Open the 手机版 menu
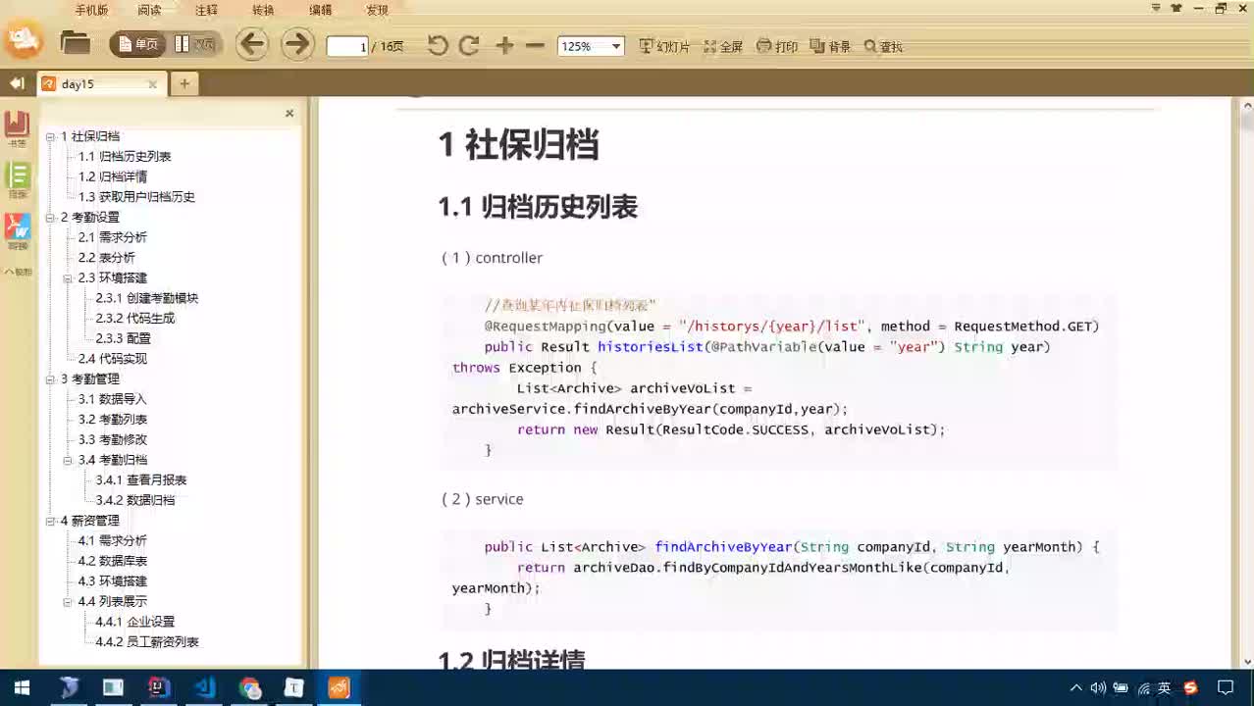Viewport: 1254px width, 706px height. 91,10
